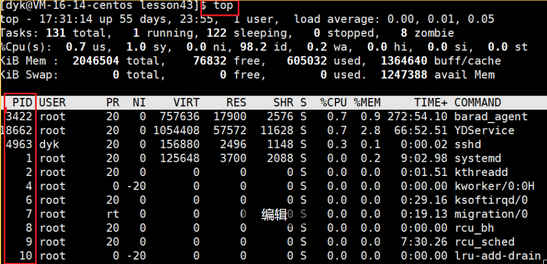Click PID 10 in the last row

26,256
